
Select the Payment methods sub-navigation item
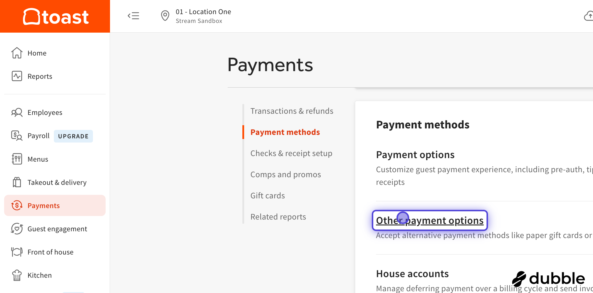point(285,132)
